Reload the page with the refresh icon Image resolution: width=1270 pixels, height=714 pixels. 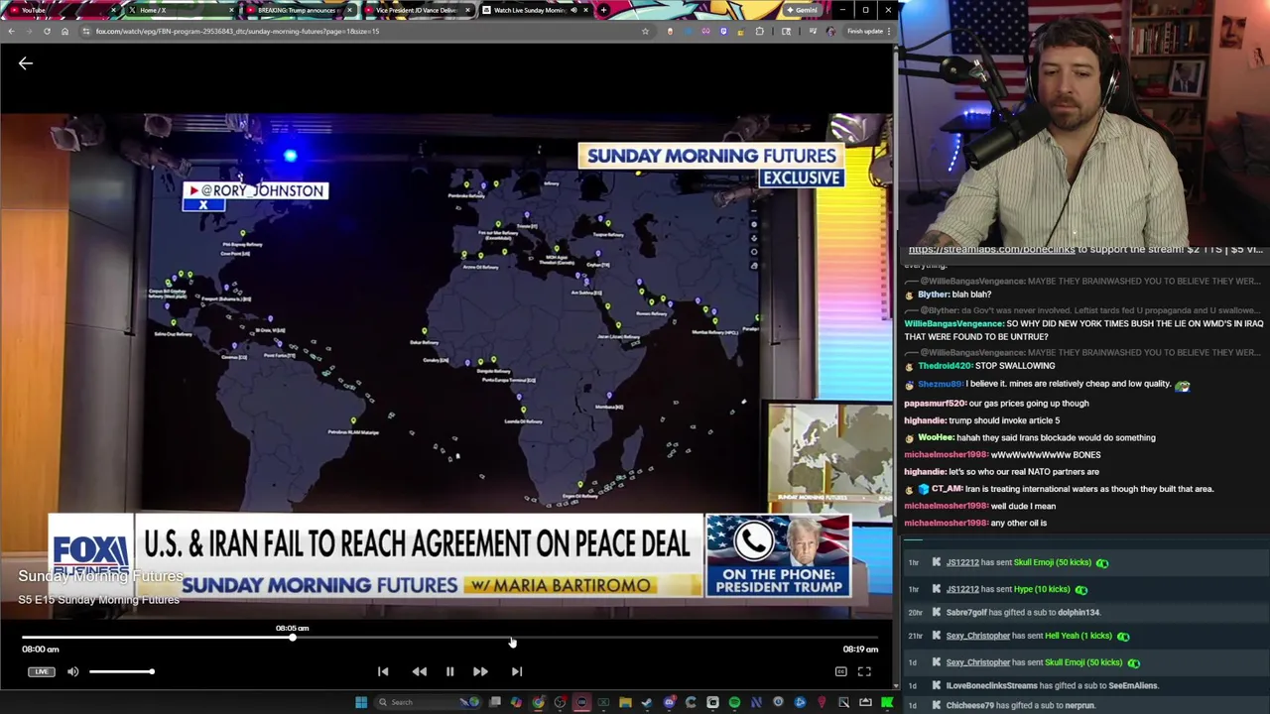tap(47, 31)
